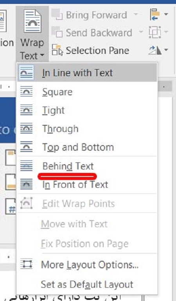Click the Through wrapping label

(60, 129)
